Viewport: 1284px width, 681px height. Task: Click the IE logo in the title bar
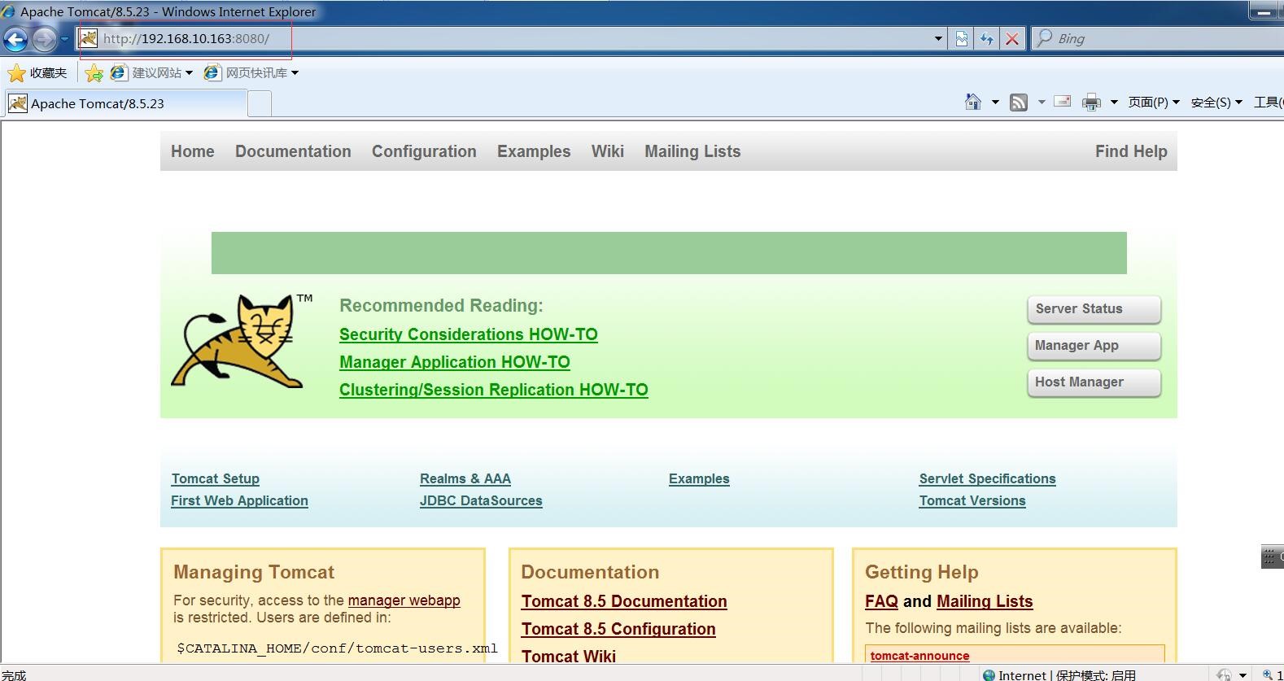tap(8, 11)
